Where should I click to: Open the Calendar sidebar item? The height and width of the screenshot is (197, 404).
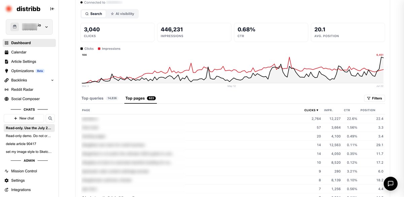click(29, 52)
